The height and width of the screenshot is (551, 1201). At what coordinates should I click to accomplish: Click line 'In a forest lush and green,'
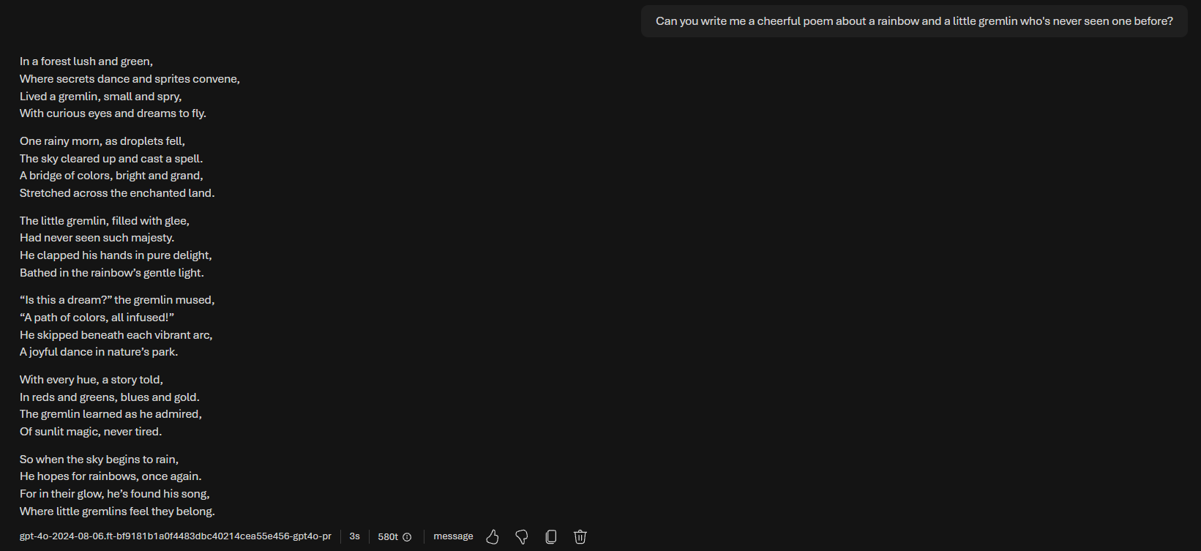86,61
